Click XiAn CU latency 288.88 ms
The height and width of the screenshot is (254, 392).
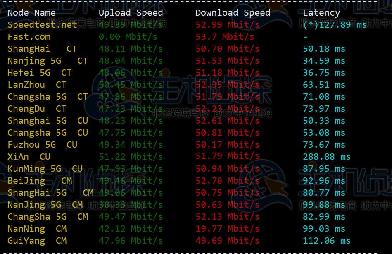click(x=327, y=157)
